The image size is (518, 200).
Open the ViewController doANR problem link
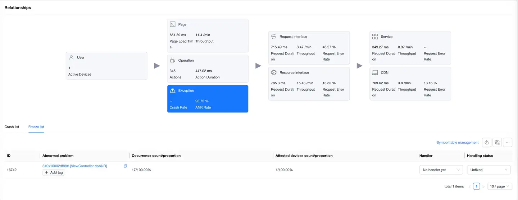[x=74, y=166]
